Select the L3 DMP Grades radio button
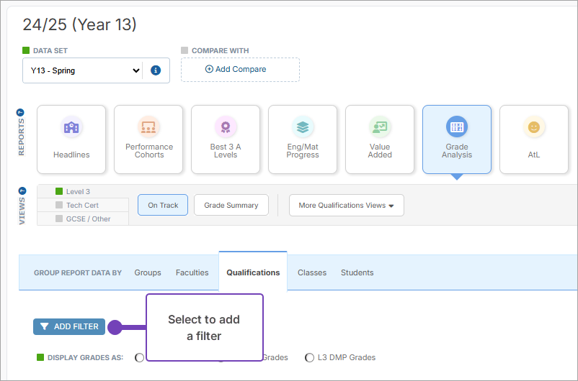This screenshot has width=578, height=381. [310, 357]
